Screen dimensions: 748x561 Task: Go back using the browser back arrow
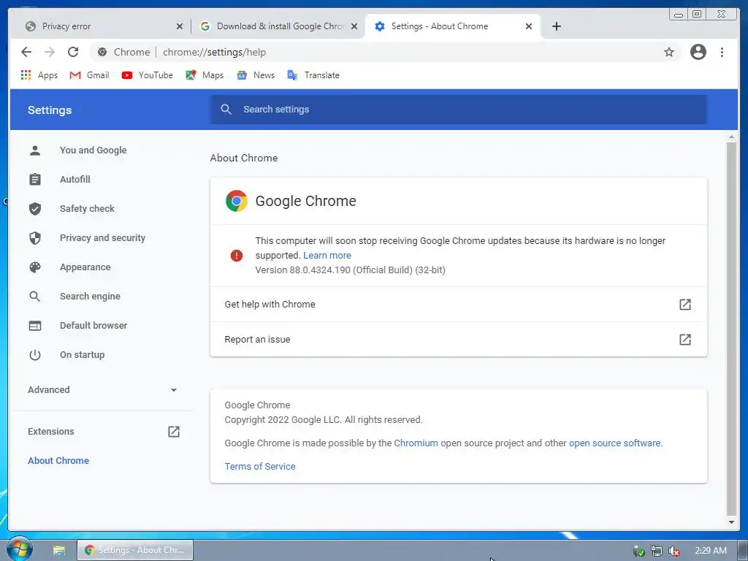(x=26, y=52)
